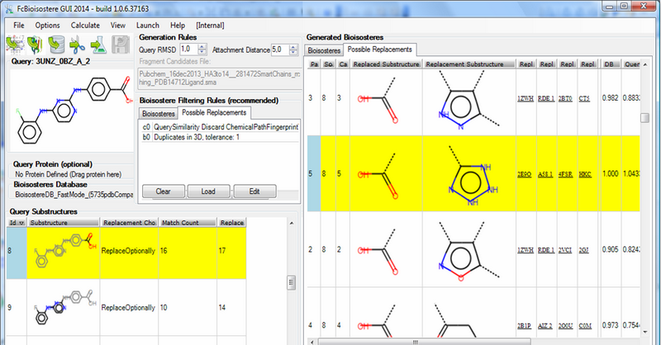Viewport: 661px width, 345px height.
Task: Switch to Bioisosteres tab in Generated Bioisosteres
Action: [x=326, y=50]
